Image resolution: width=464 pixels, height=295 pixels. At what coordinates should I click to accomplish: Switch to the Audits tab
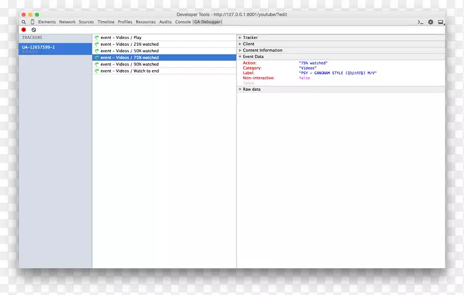click(x=165, y=22)
